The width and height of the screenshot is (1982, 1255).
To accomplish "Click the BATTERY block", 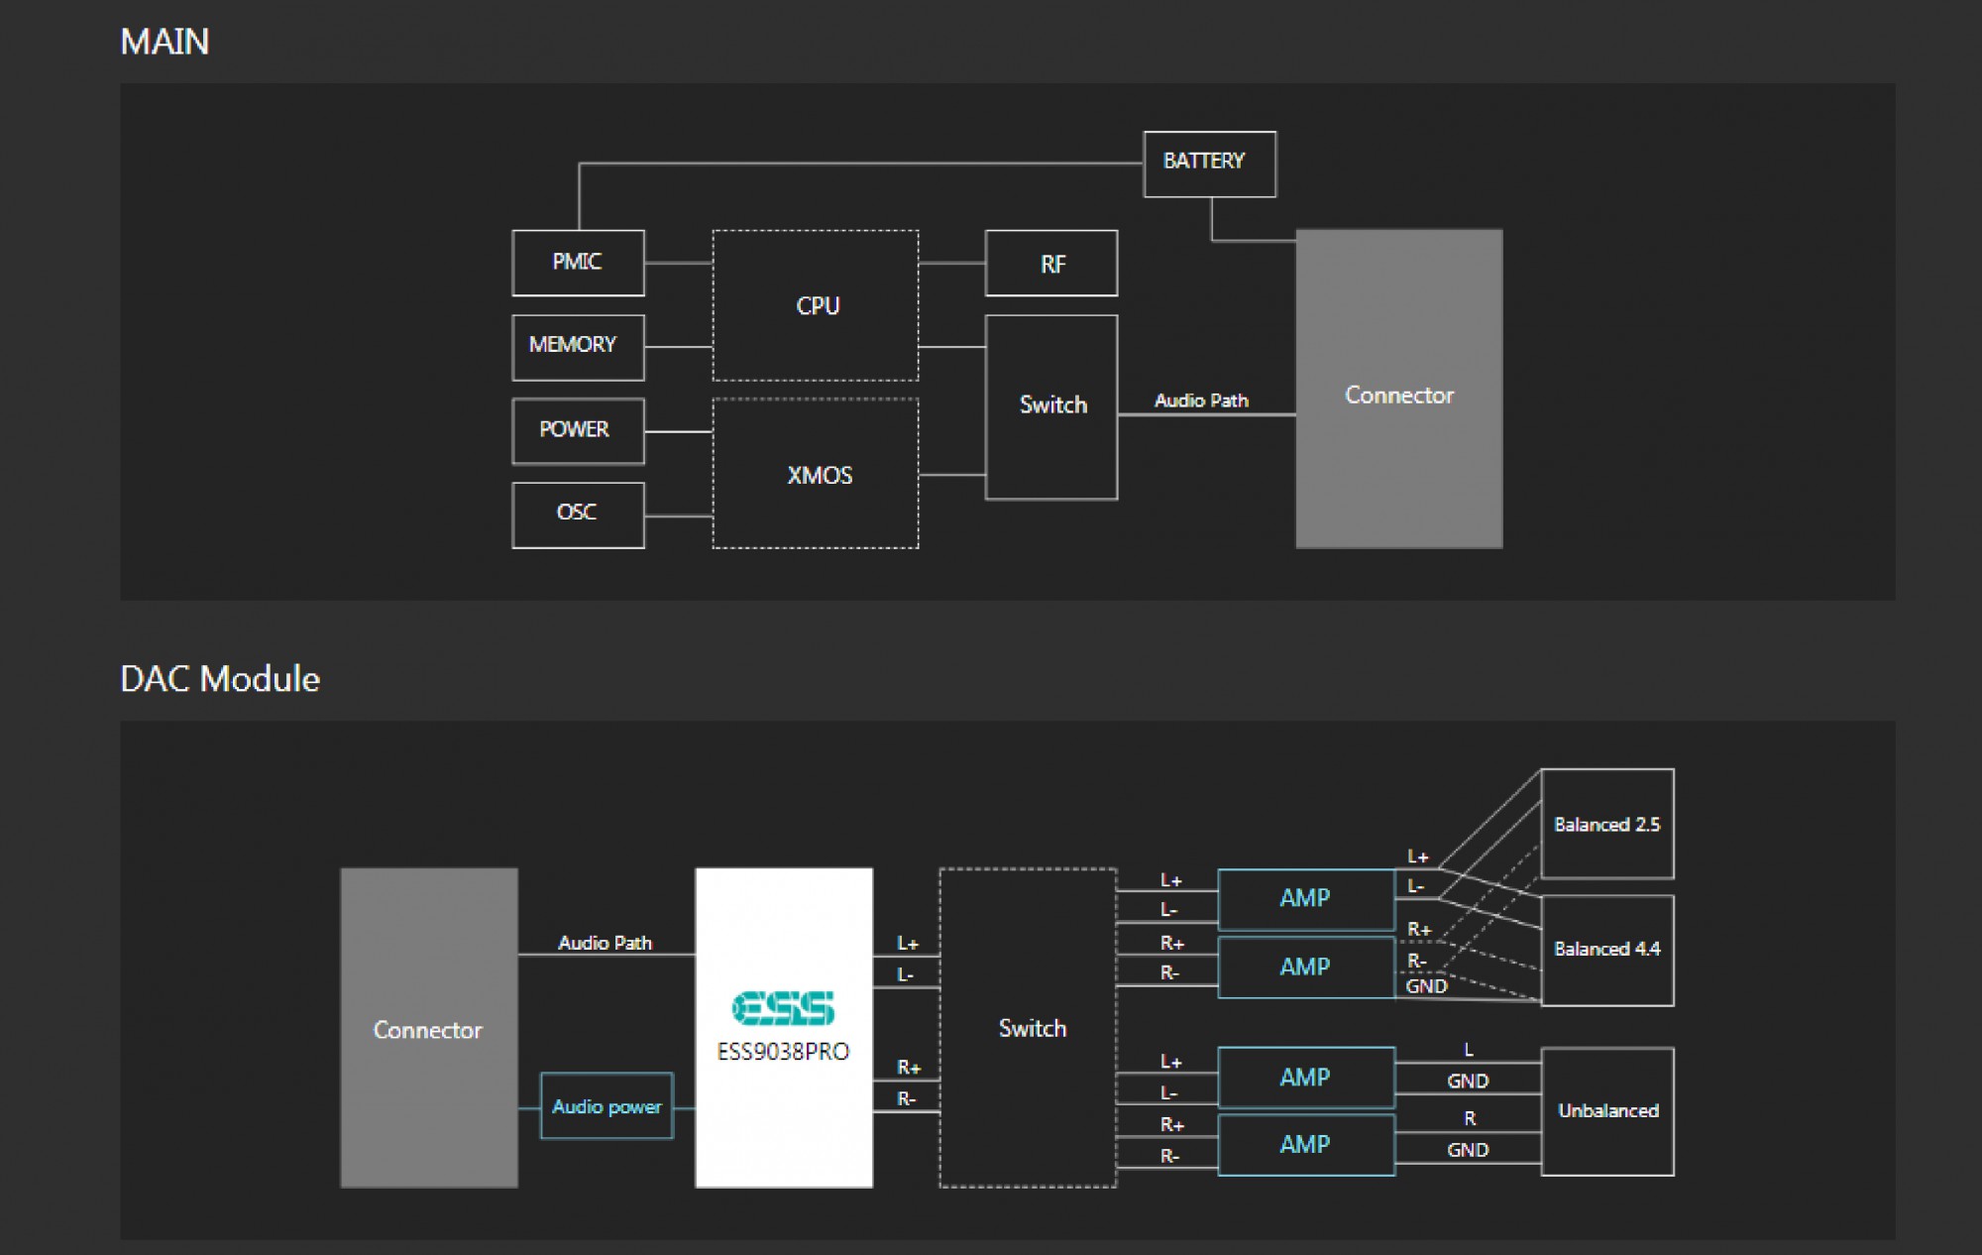I will click(x=1209, y=164).
